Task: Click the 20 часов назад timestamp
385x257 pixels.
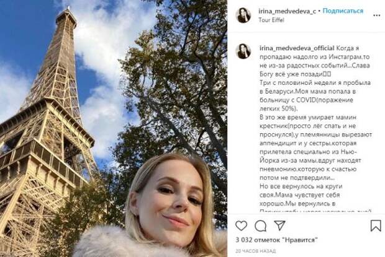Action: point(255,251)
